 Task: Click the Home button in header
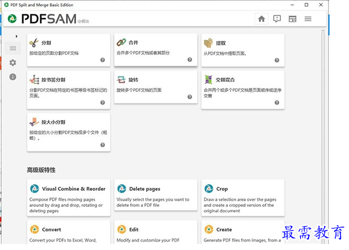262,19
